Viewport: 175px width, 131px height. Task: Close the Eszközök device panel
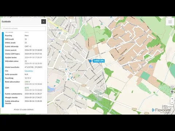(43, 21)
